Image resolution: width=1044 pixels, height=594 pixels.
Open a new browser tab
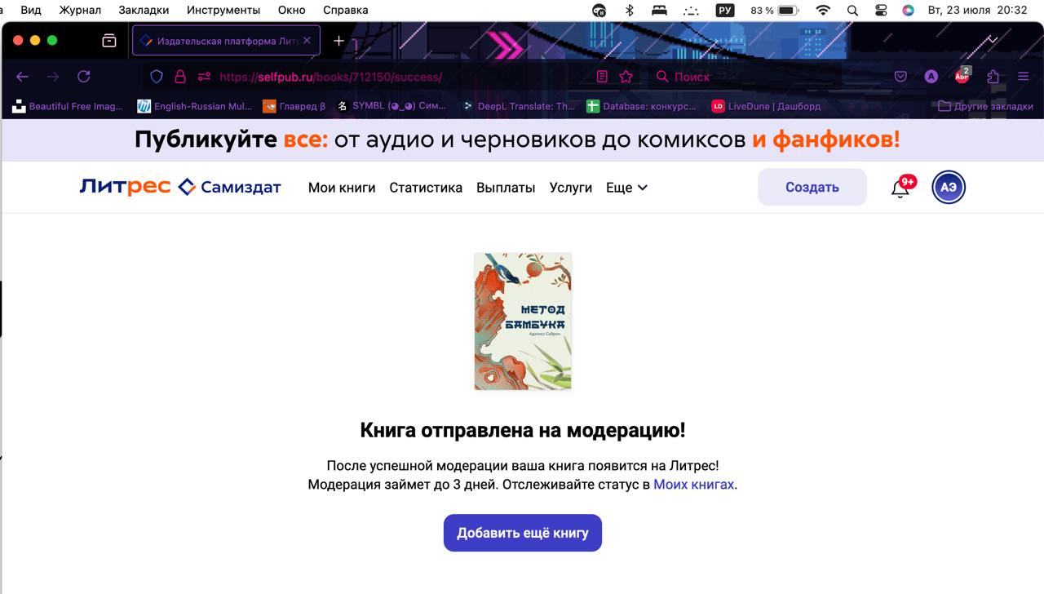(338, 41)
